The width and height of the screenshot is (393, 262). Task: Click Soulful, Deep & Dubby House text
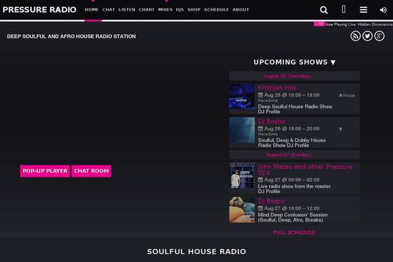(291, 140)
